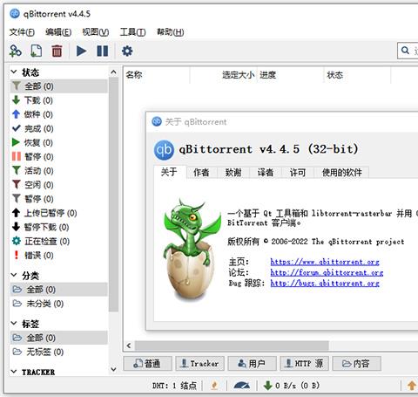Open the 工具(T) menu
Image resolution: width=418 pixels, height=397 pixels.
[x=132, y=32]
